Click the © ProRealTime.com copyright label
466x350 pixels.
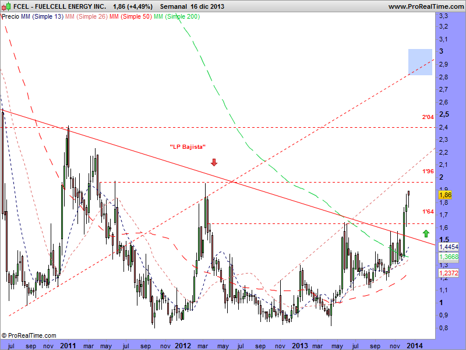pyautogui.click(x=29, y=336)
